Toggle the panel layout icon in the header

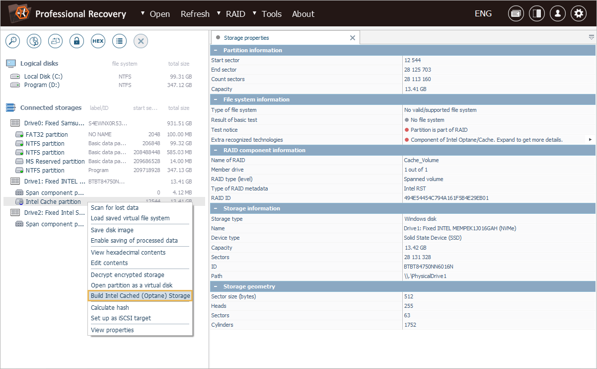point(537,13)
